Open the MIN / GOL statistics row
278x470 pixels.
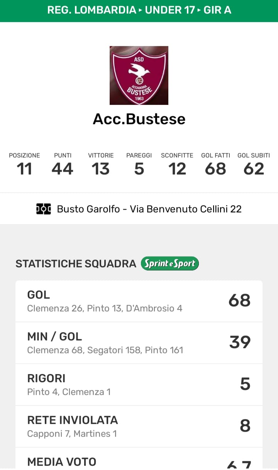(x=139, y=343)
